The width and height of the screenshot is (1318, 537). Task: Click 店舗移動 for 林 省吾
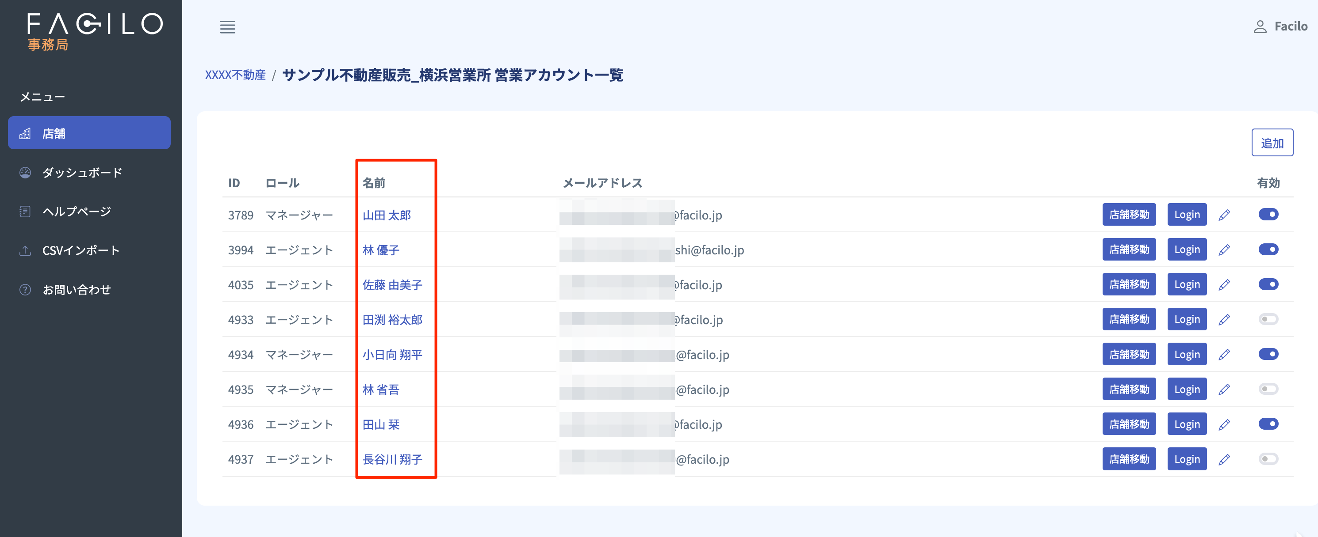(x=1129, y=389)
